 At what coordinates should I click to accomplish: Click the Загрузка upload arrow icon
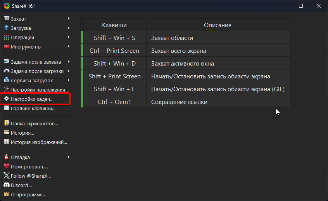click(7, 28)
